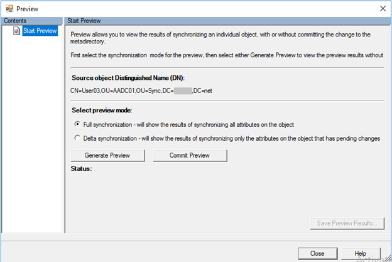This screenshot has width=392, height=262.
Task: Click the Generate Preview button
Action: point(106,155)
